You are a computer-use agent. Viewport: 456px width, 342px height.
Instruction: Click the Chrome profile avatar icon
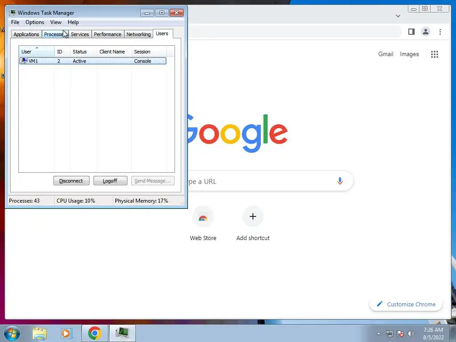point(425,32)
